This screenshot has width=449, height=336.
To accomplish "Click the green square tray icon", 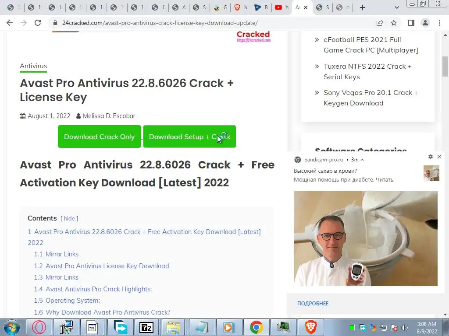I will [352, 328].
